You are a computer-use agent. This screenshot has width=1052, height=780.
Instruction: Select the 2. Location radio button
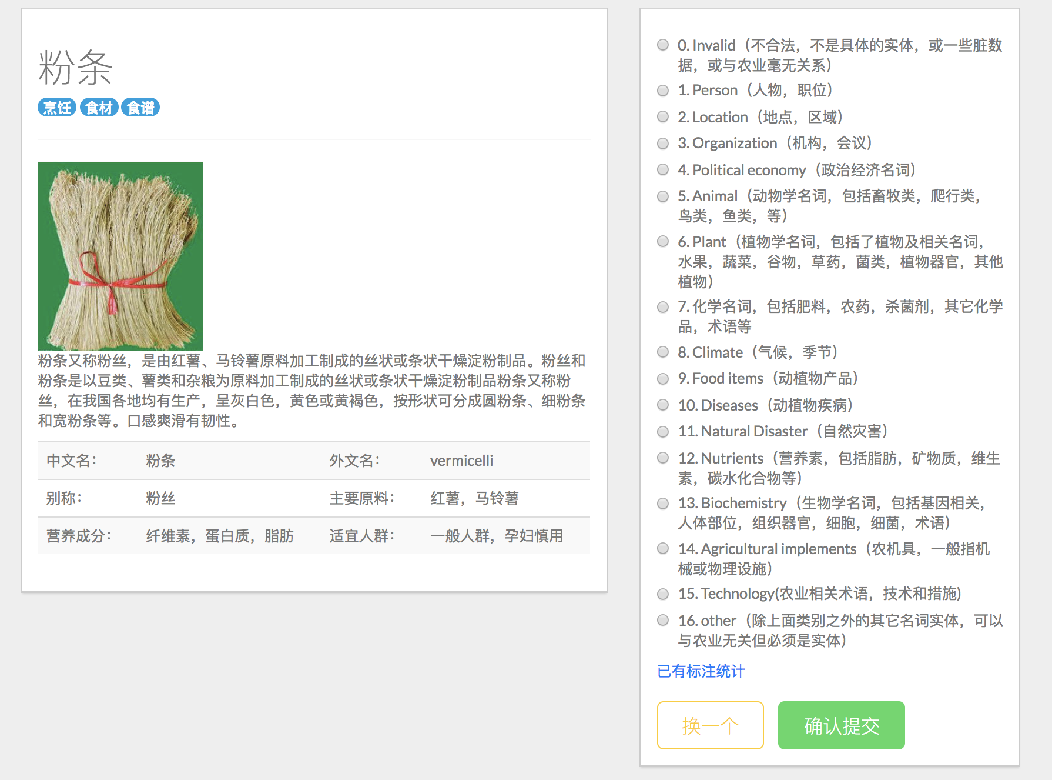tap(663, 117)
